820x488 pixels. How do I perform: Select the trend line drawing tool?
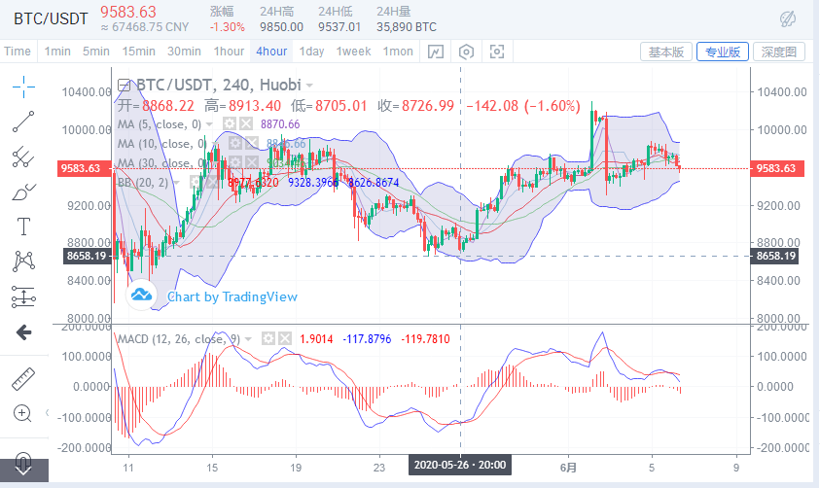tap(23, 122)
